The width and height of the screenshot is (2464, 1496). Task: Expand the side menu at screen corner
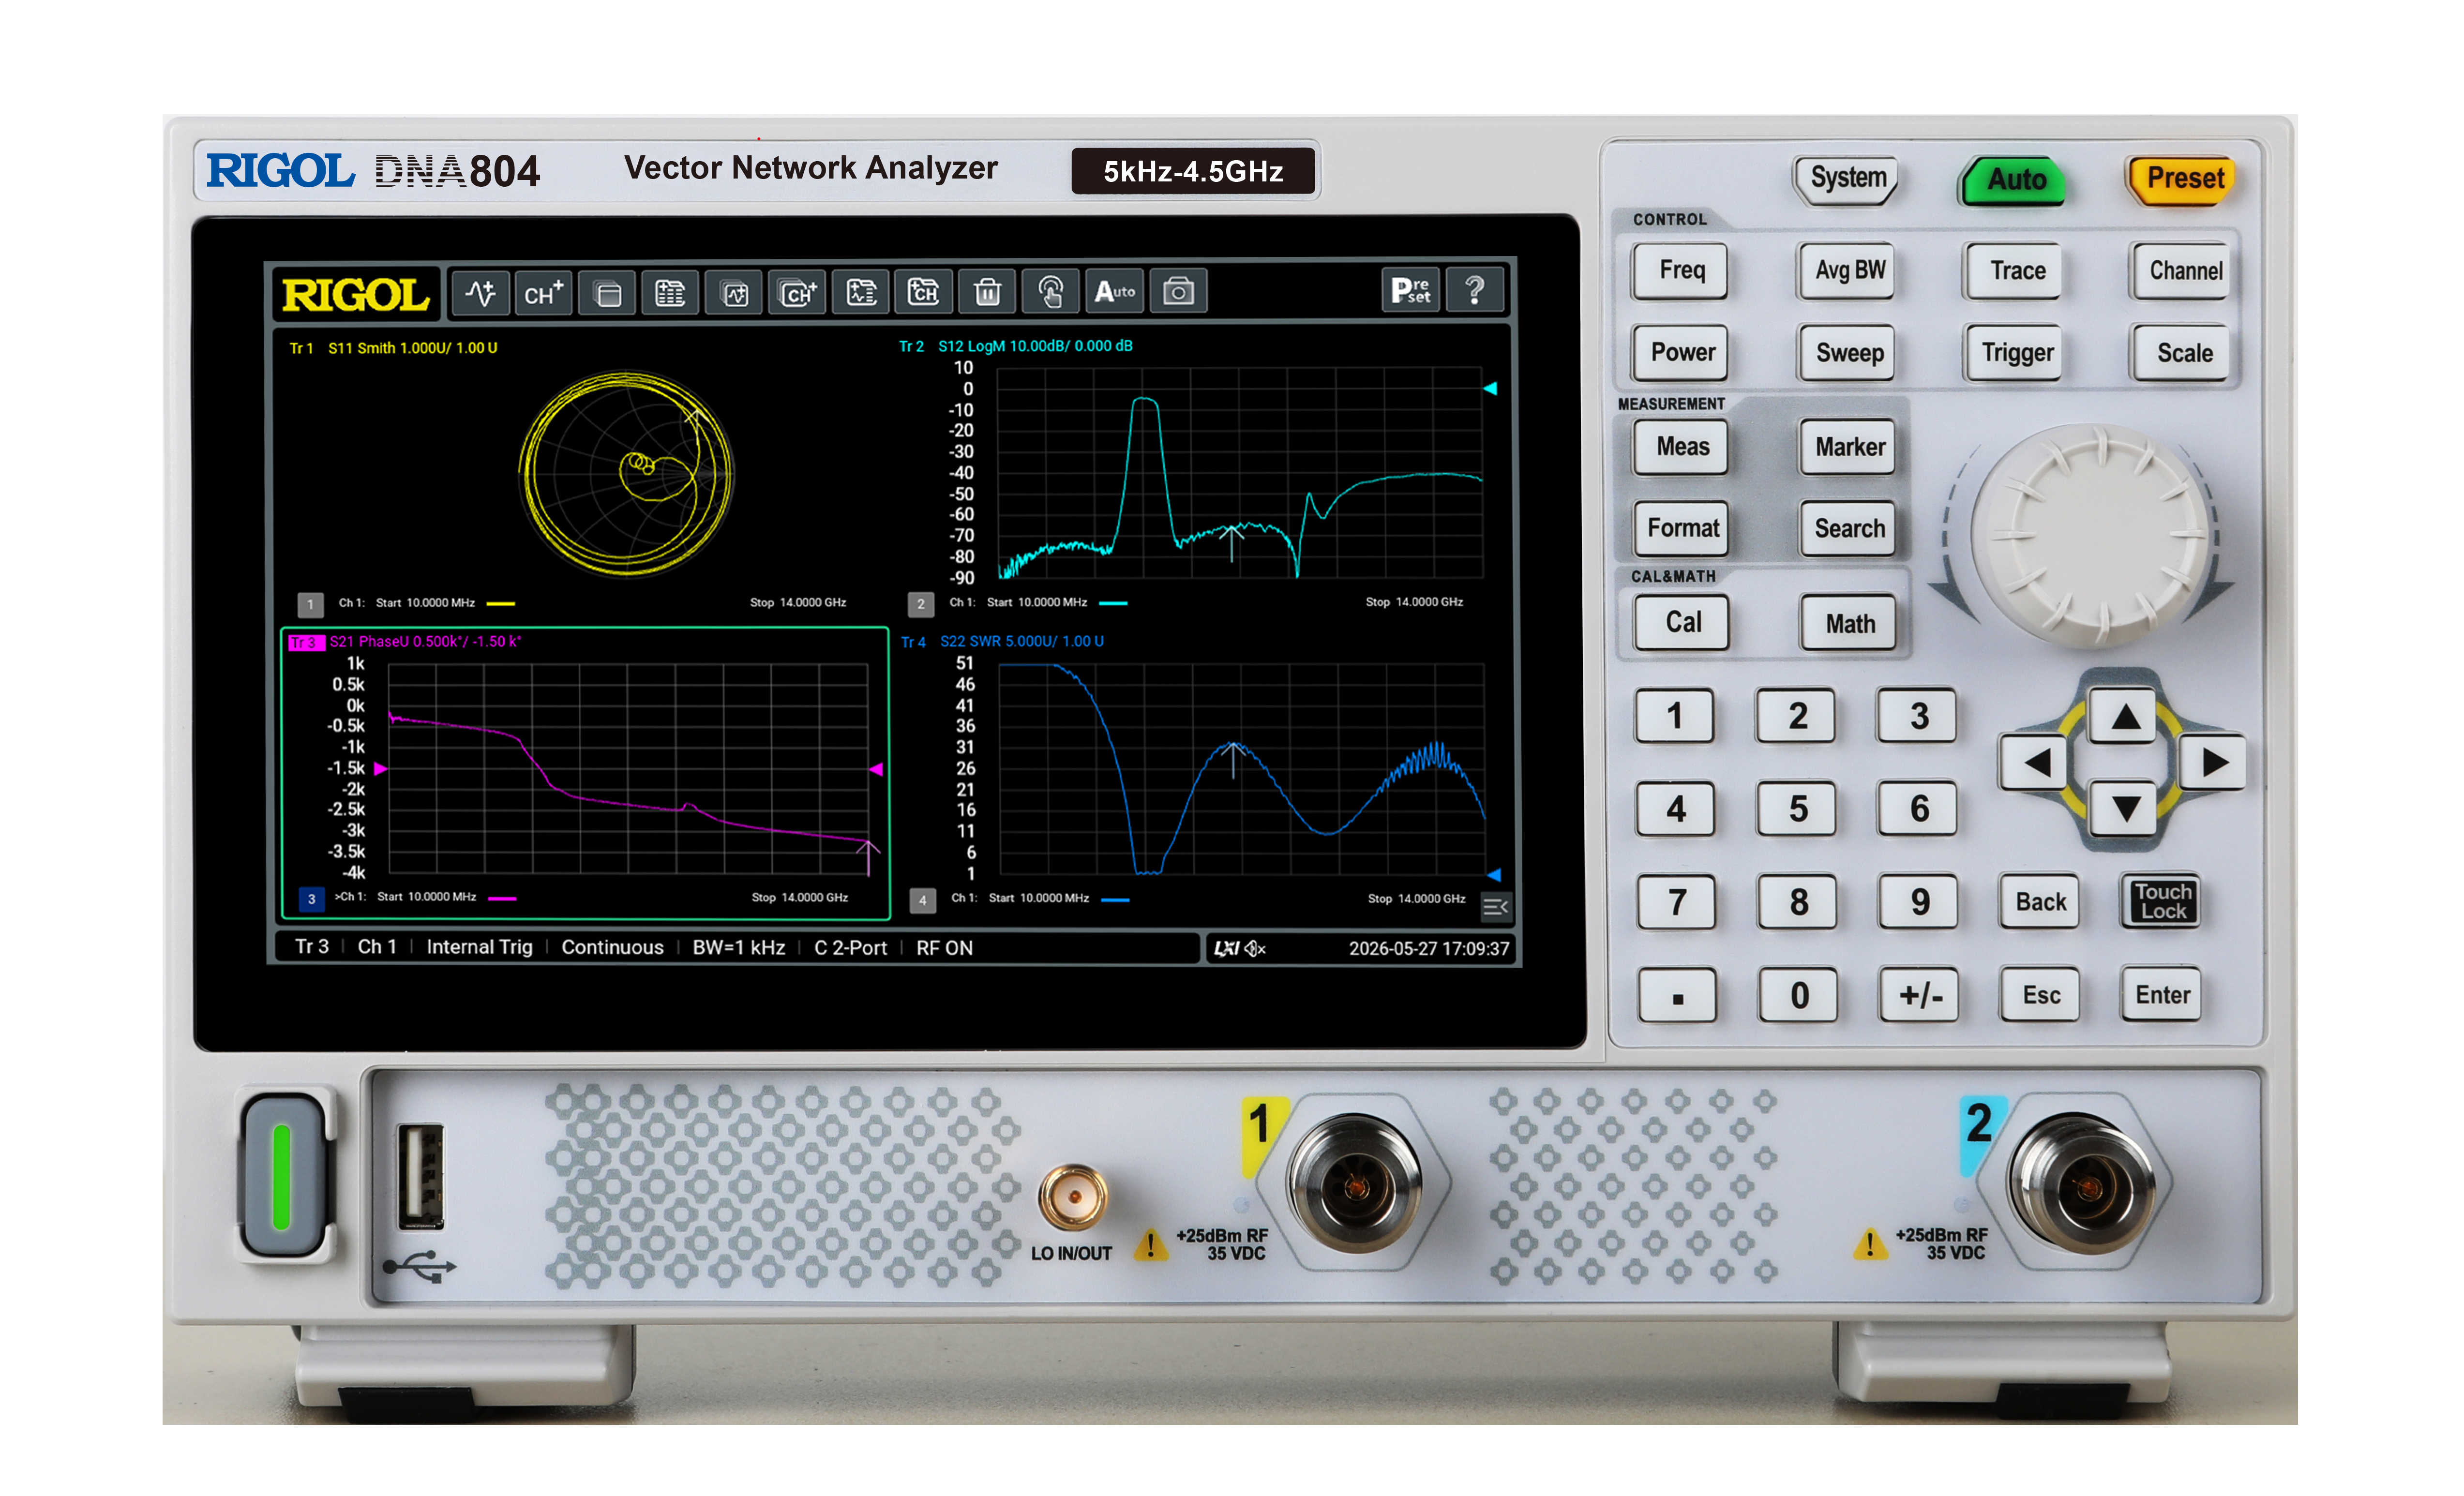pyautogui.click(x=1496, y=907)
